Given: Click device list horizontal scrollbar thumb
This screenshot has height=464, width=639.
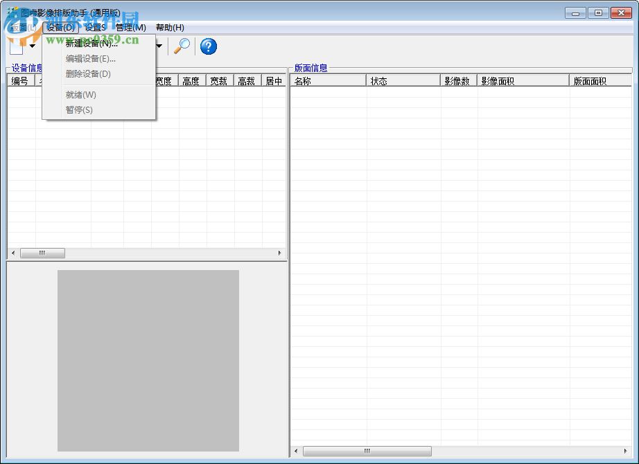Looking at the screenshot, I should 42,253.
